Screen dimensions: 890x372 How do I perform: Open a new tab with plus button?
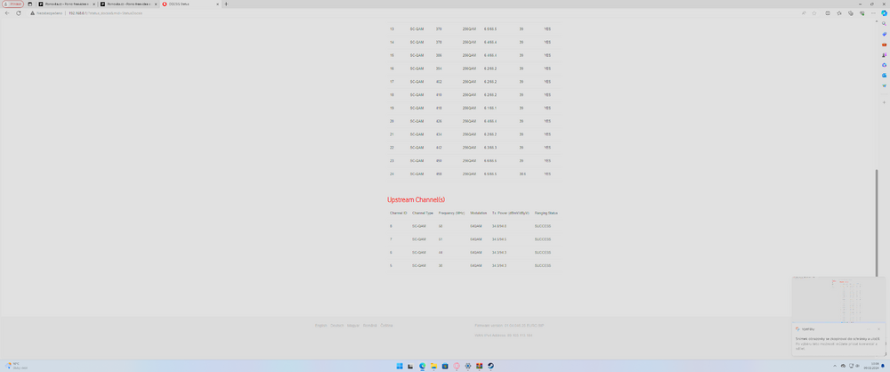pyautogui.click(x=226, y=4)
